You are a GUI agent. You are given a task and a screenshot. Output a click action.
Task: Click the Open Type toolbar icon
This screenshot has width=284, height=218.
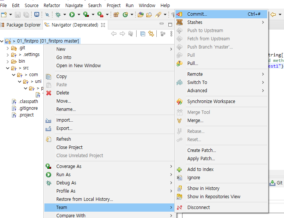click(x=141, y=15)
